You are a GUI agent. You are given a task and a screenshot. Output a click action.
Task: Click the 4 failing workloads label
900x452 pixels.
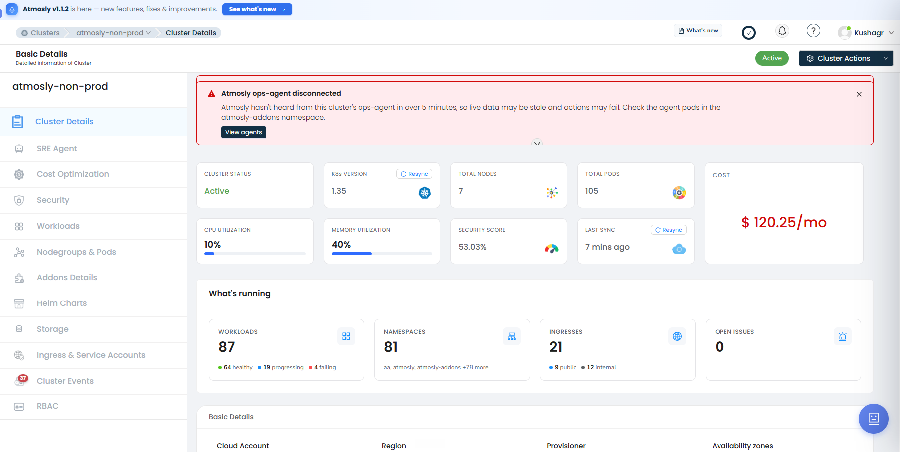pos(322,367)
